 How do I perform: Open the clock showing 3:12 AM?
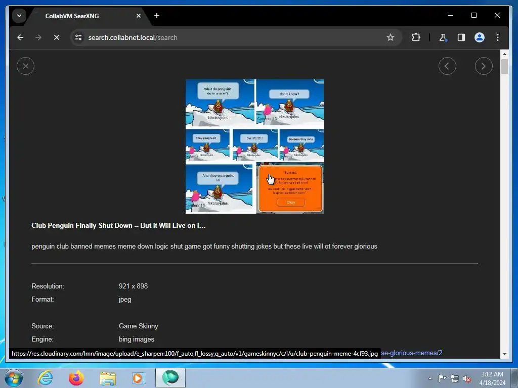tap(492, 378)
